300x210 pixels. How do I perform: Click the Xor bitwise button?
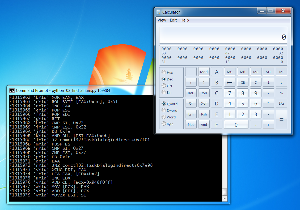(x=204, y=103)
